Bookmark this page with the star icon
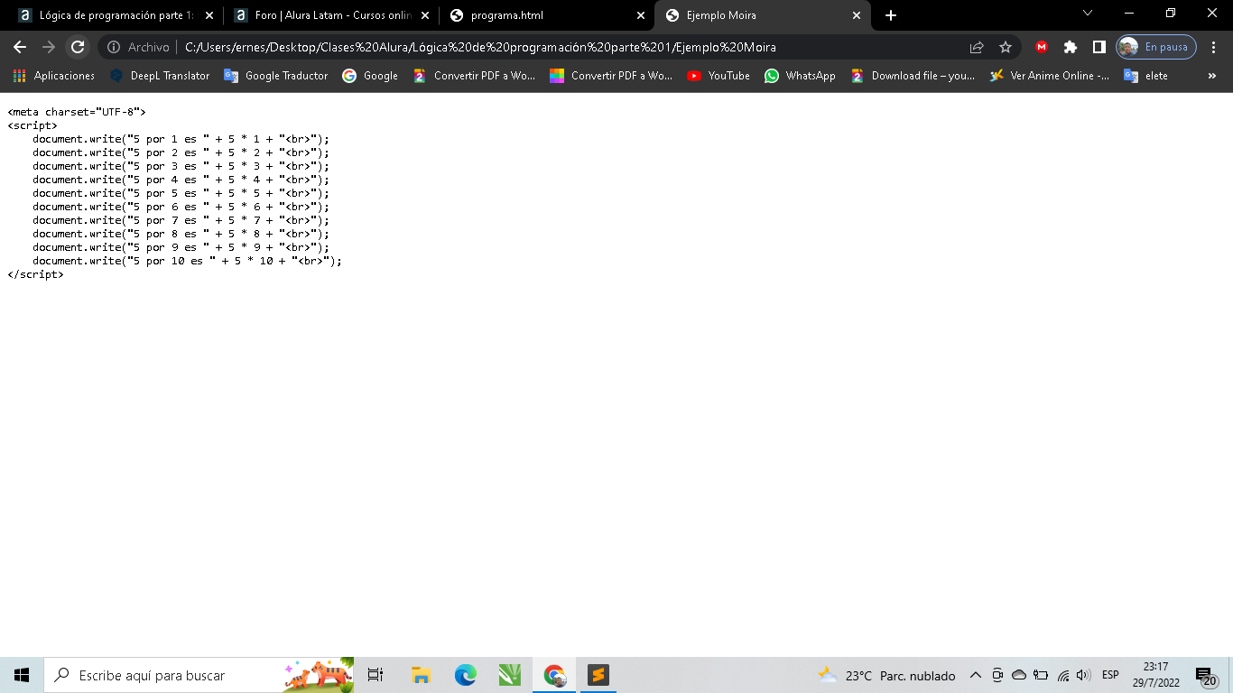1233x693 pixels. pos(1006,47)
